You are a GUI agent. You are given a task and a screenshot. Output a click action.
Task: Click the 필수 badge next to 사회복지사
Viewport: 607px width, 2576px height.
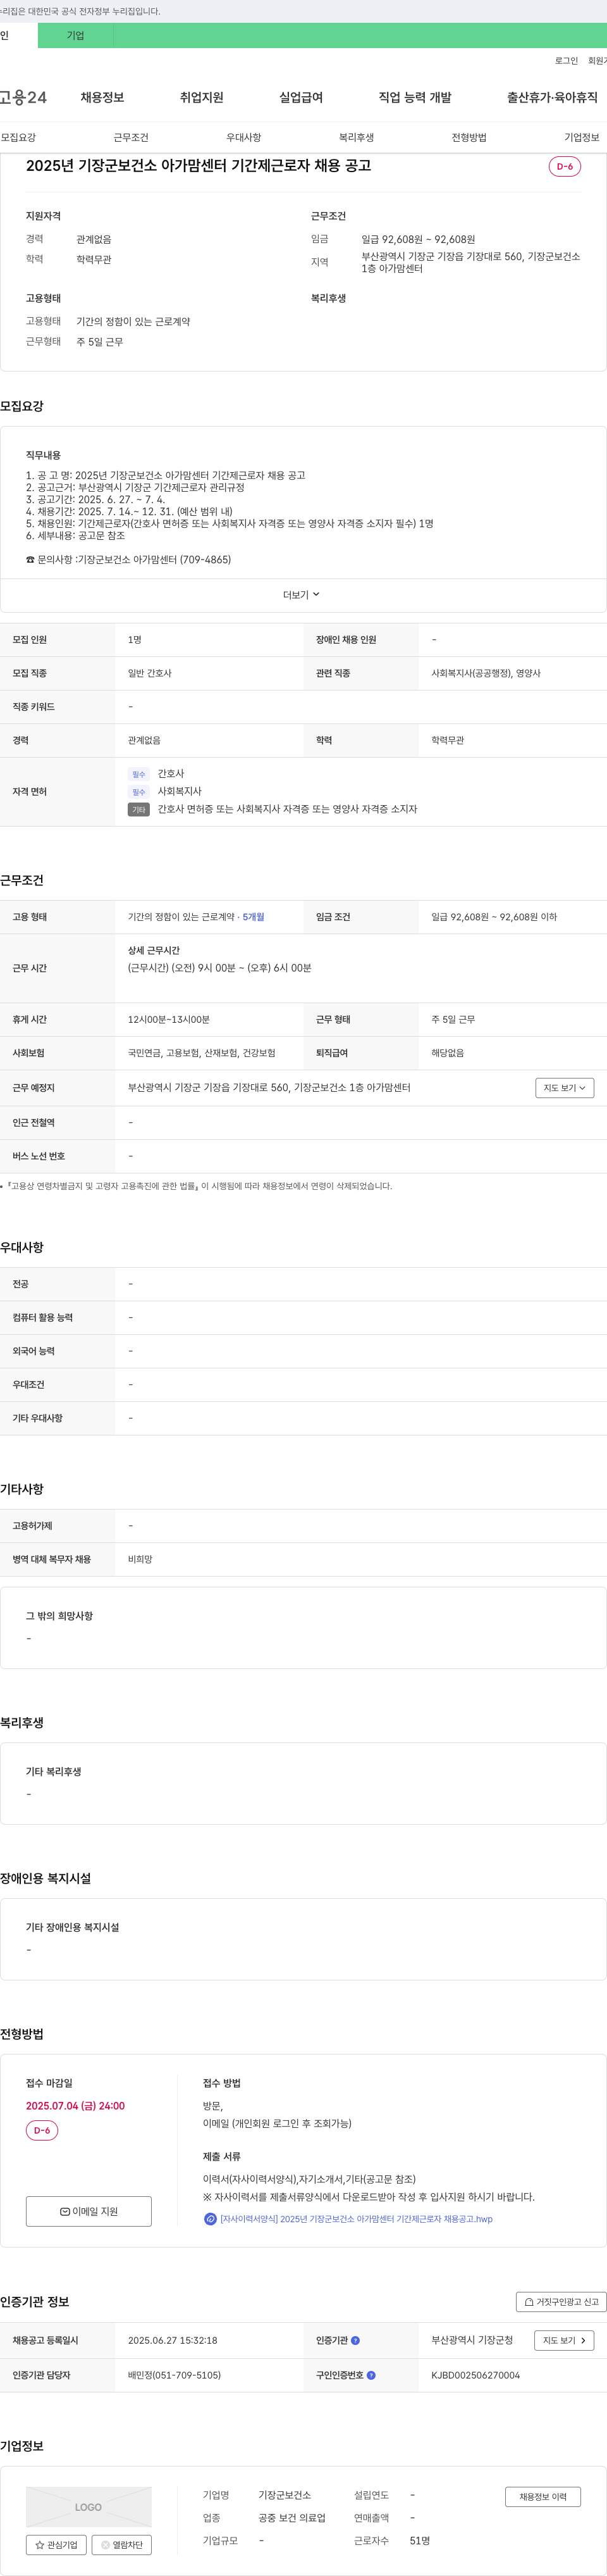pyautogui.click(x=138, y=792)
